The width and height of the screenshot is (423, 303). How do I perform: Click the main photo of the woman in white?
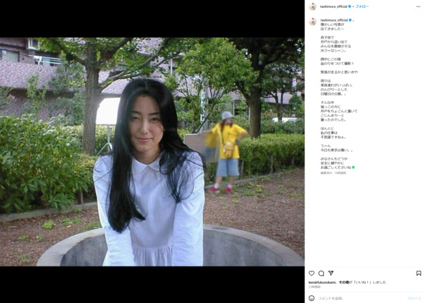coord(152,152)
